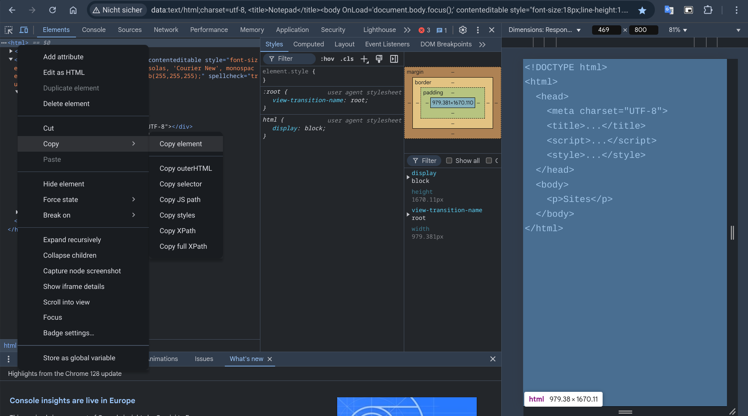This screenshot has height=416, width=748.
Task: Open Console insights are live in Europe link
Action: pyautogui.click(x=73, y=400)
